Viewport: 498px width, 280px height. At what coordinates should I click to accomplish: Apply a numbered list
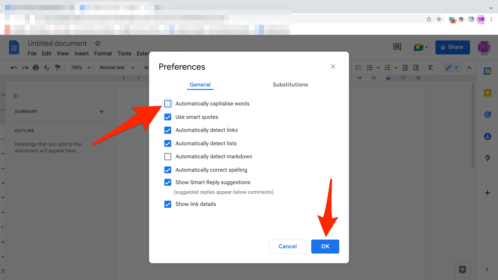coord(388,68)
